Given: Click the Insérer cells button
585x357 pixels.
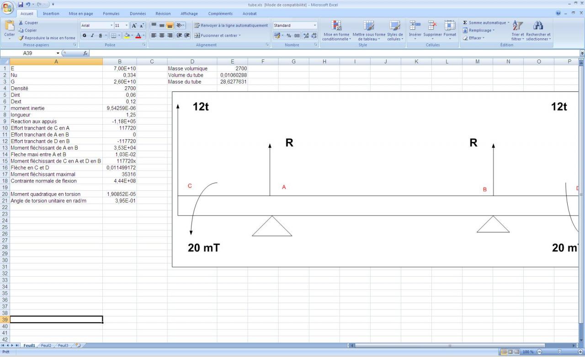Looking at the screenshot, I should pyautogui.click(x=415, y=31).
